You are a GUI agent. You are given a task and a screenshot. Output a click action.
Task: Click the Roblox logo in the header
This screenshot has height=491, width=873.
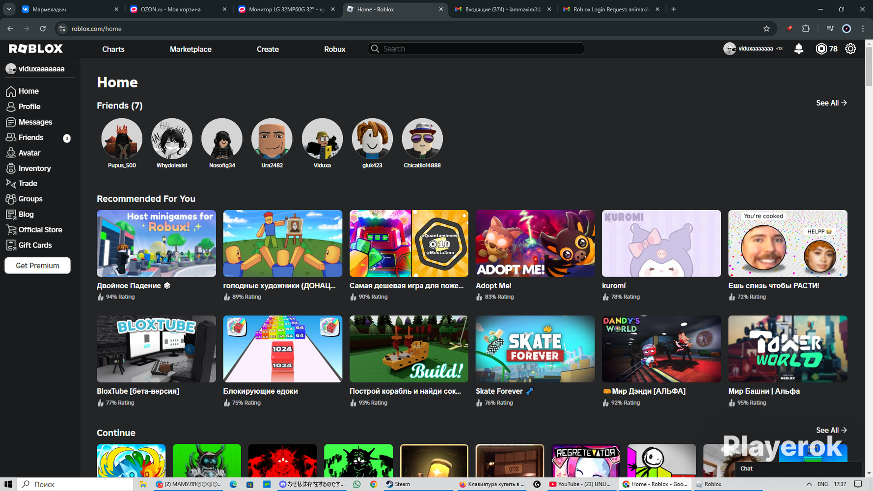click(36, 49)
